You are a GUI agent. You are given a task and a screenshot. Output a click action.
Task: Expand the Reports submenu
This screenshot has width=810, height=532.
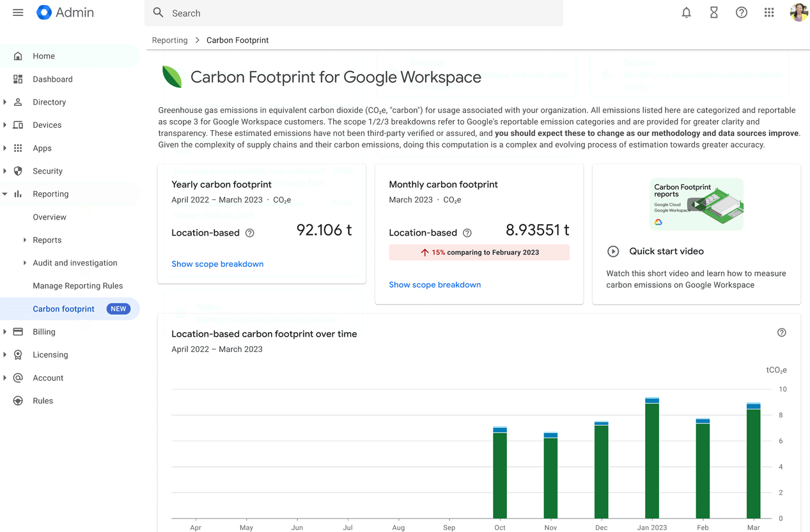click(x=25, y=240)
